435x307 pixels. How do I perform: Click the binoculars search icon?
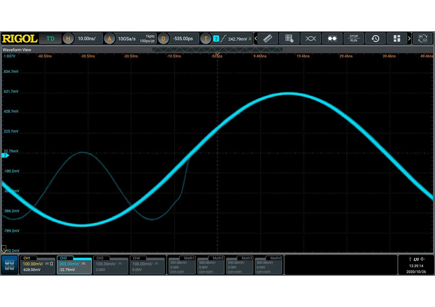pos(332,39)
